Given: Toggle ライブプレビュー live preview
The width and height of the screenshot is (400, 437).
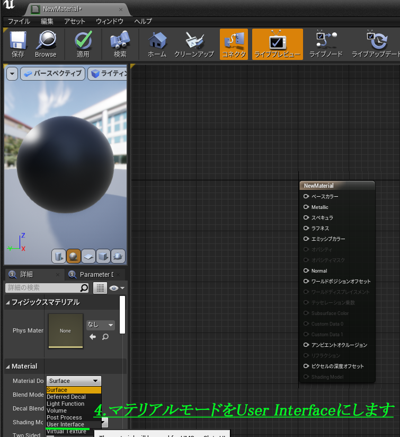Looking at the screenshot, I should point(278,44).
